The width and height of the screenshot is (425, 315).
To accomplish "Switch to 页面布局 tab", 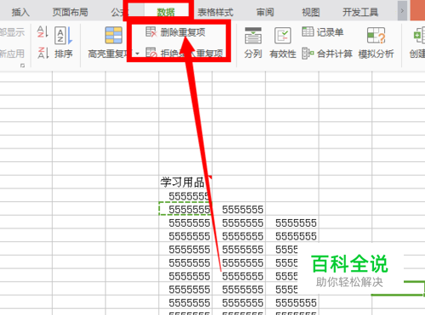I will click(x=71, y=12).
